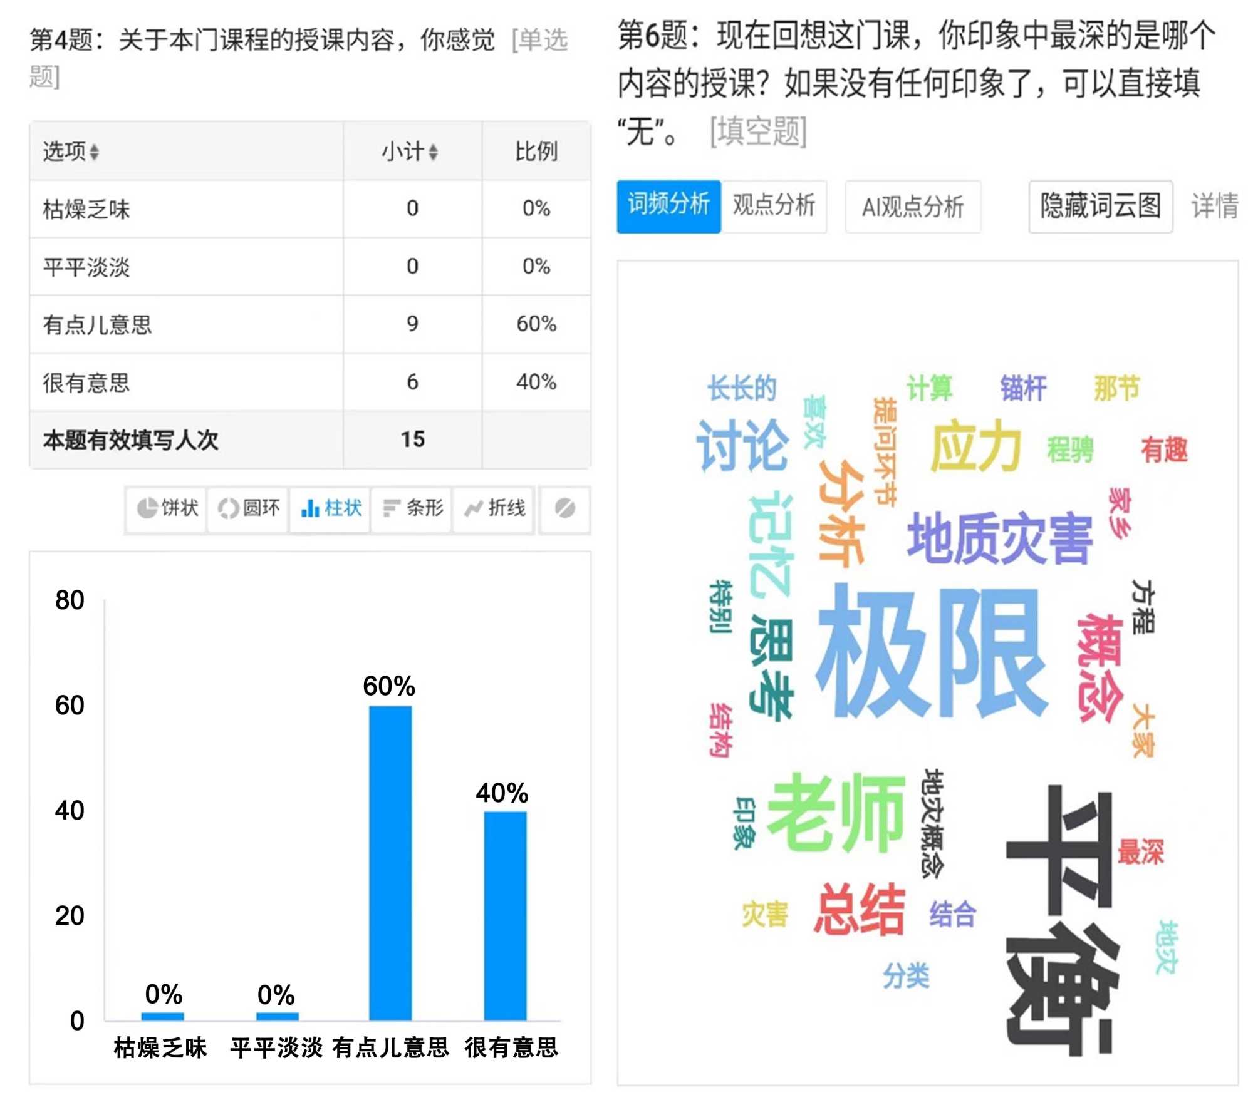Switch to ring chart (圆环) view
Viewport: 1253px width, 1095px height.
[249, 508]
